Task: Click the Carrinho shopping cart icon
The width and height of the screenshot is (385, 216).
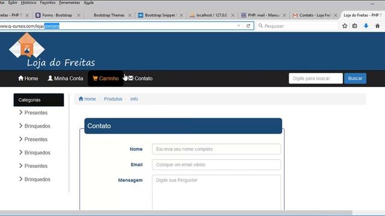Action: point(95,78)
